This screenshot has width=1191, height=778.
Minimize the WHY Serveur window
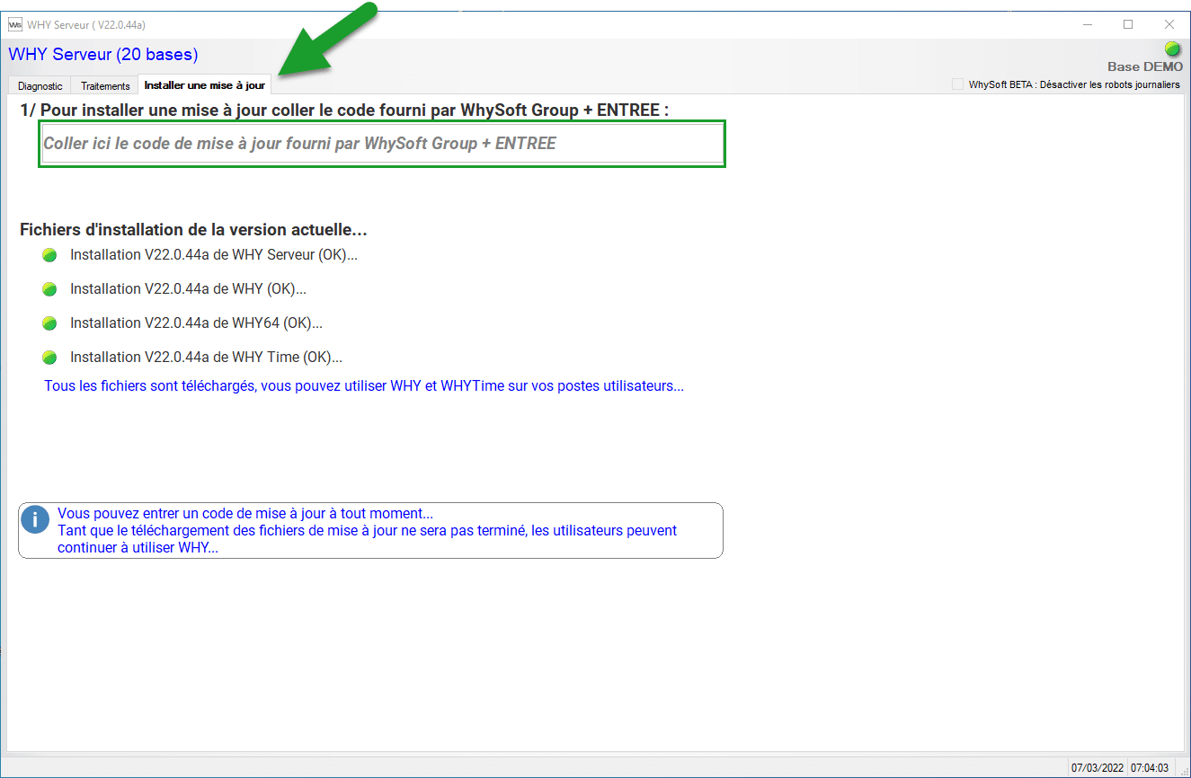click(1087, 24)
